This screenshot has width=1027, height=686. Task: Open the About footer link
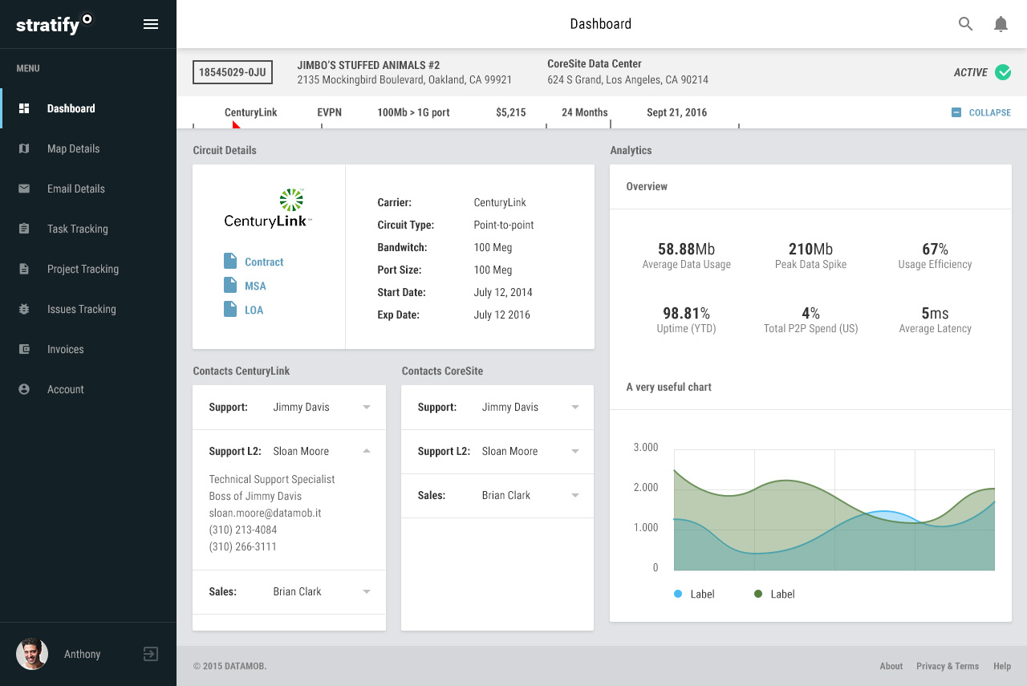[891, 666]
